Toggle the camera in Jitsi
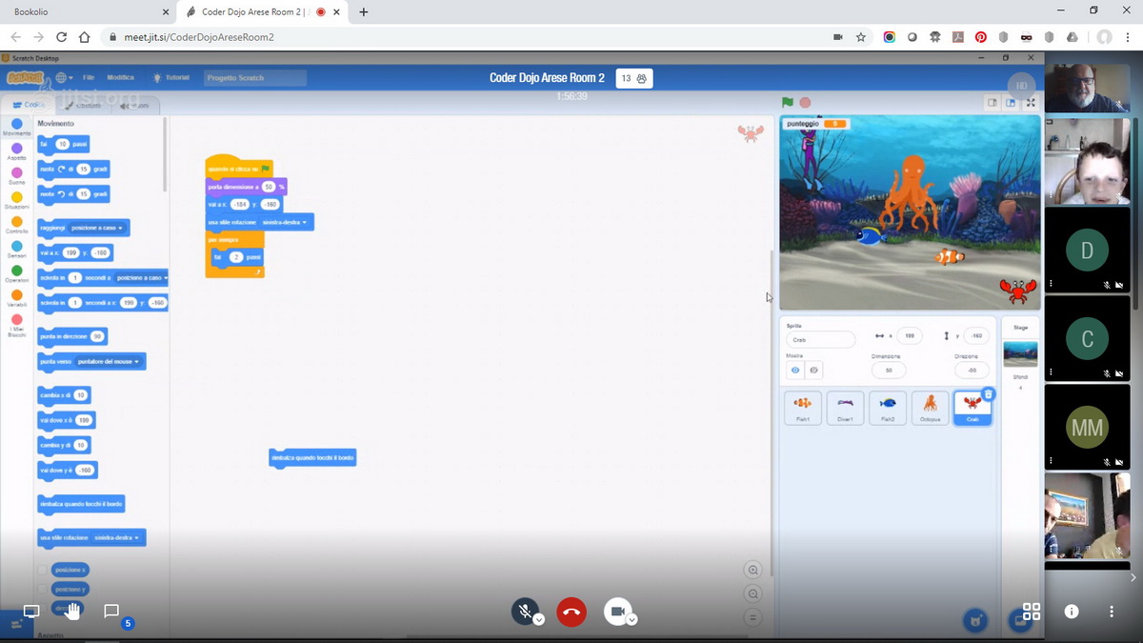The height and width of the screenshot is (643, 1143). click(617, 611)
